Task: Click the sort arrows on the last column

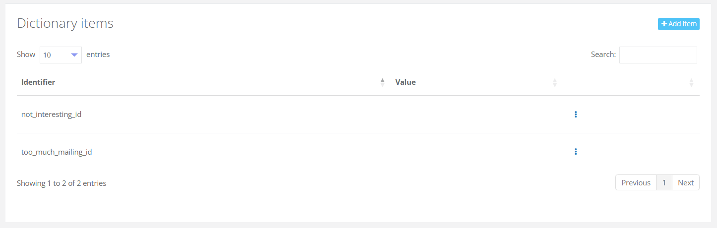Action: (691, 82)
